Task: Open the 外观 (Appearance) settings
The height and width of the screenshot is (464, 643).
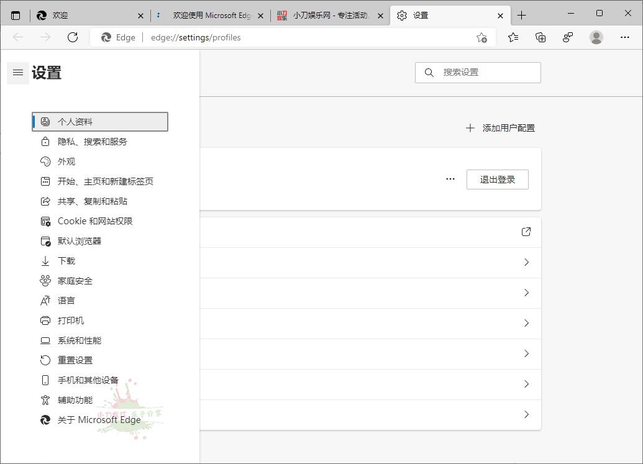Action: click(65, 161)
